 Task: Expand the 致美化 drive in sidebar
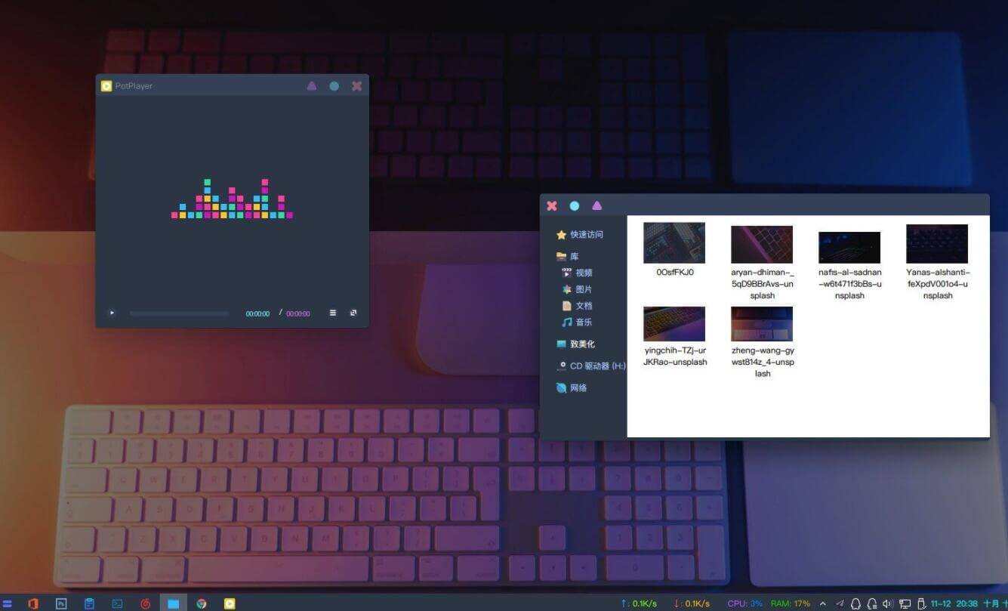581,344
